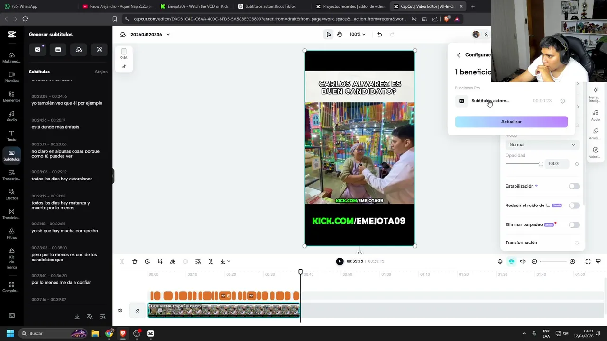Click the upload subtitles cloud icon
607x341 pixels.
[x=79, y=50]
